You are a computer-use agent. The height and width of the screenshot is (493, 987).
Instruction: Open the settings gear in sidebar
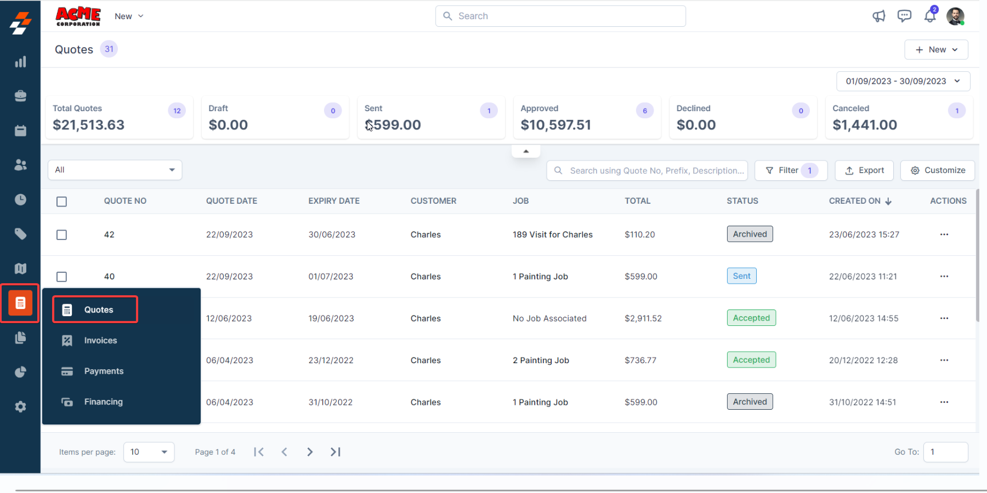[20, 406]
